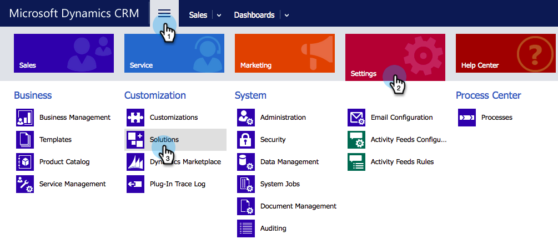Expand the Sales dropdown arrow
This screenshot has width=558, height=249.
click(219, 16)
